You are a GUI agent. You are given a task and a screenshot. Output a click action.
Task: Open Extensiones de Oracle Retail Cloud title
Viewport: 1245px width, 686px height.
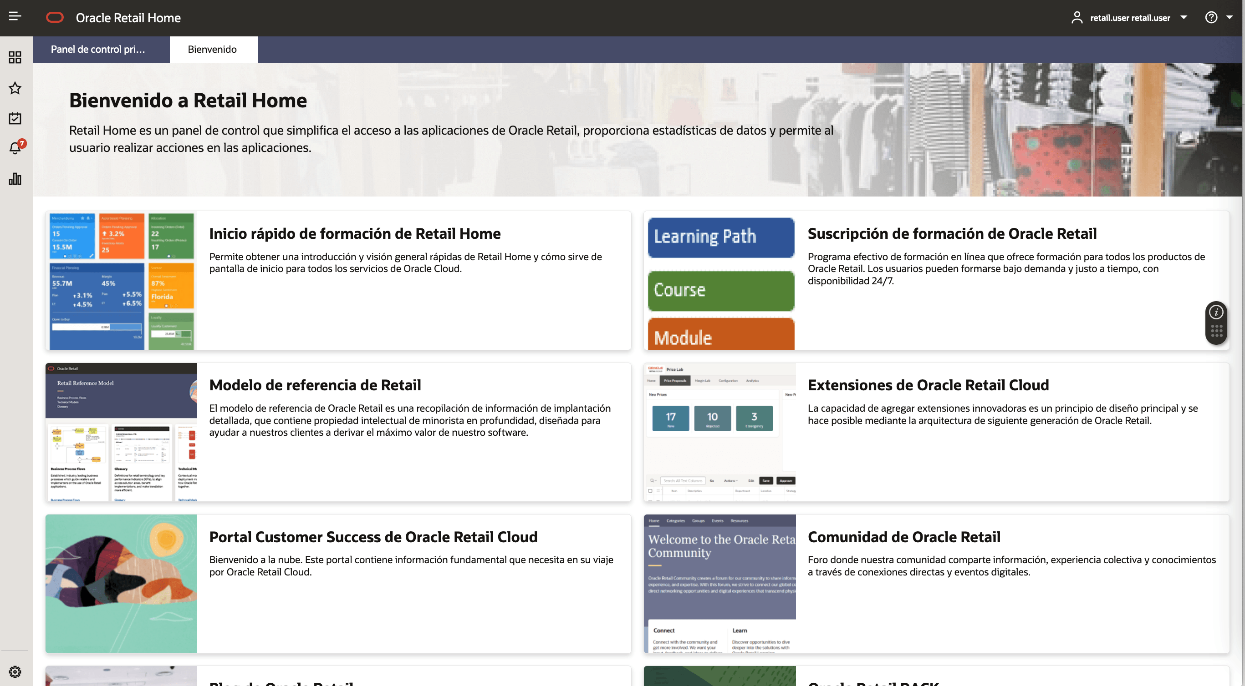point(928,385)
